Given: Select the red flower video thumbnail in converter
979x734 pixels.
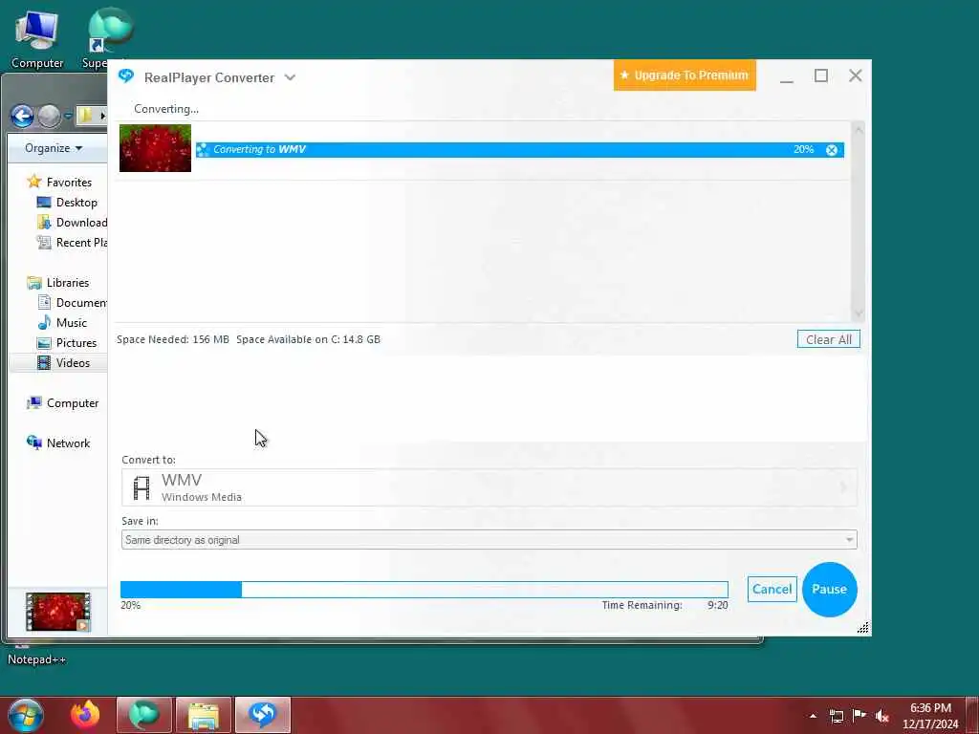Looking at the screenshot, I should (x=155, y=148).
